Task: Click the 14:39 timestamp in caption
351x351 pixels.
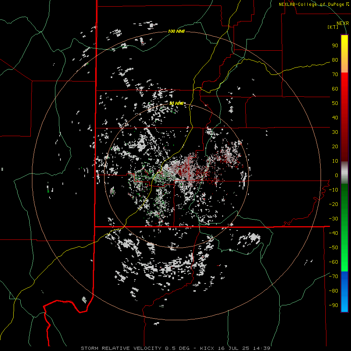Action: (262, 348)
